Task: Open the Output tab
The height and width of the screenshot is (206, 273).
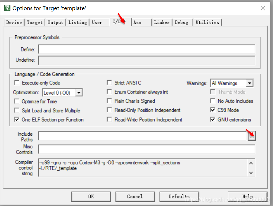Action: [x=55, y=23]
